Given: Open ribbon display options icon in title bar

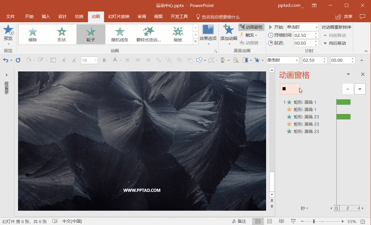Looking at the screenshot, I should [x=314, y=5].
